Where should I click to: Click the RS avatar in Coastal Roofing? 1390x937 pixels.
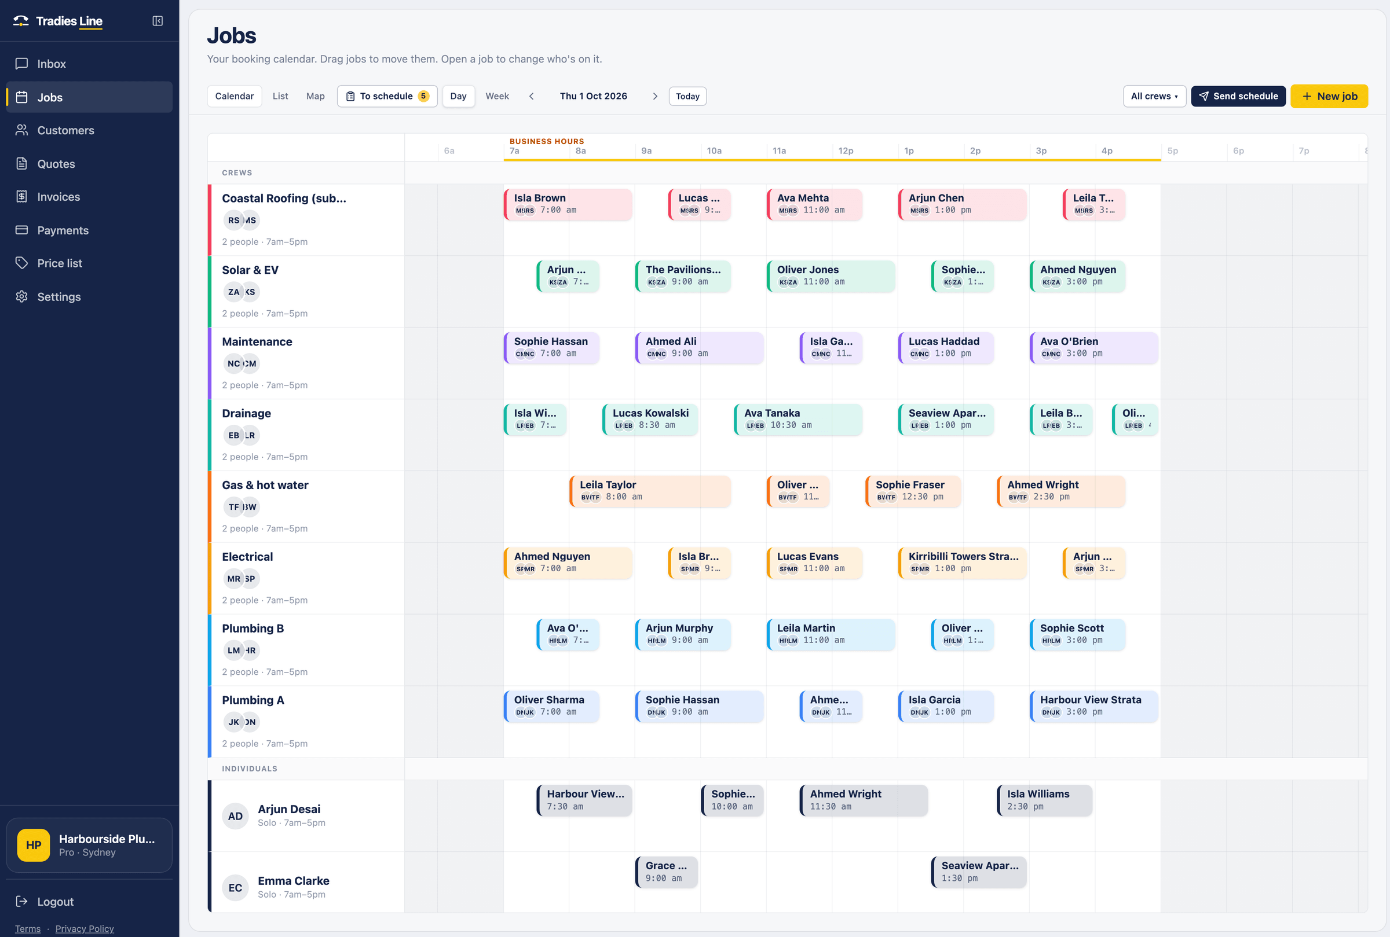(x=233, y=220)
